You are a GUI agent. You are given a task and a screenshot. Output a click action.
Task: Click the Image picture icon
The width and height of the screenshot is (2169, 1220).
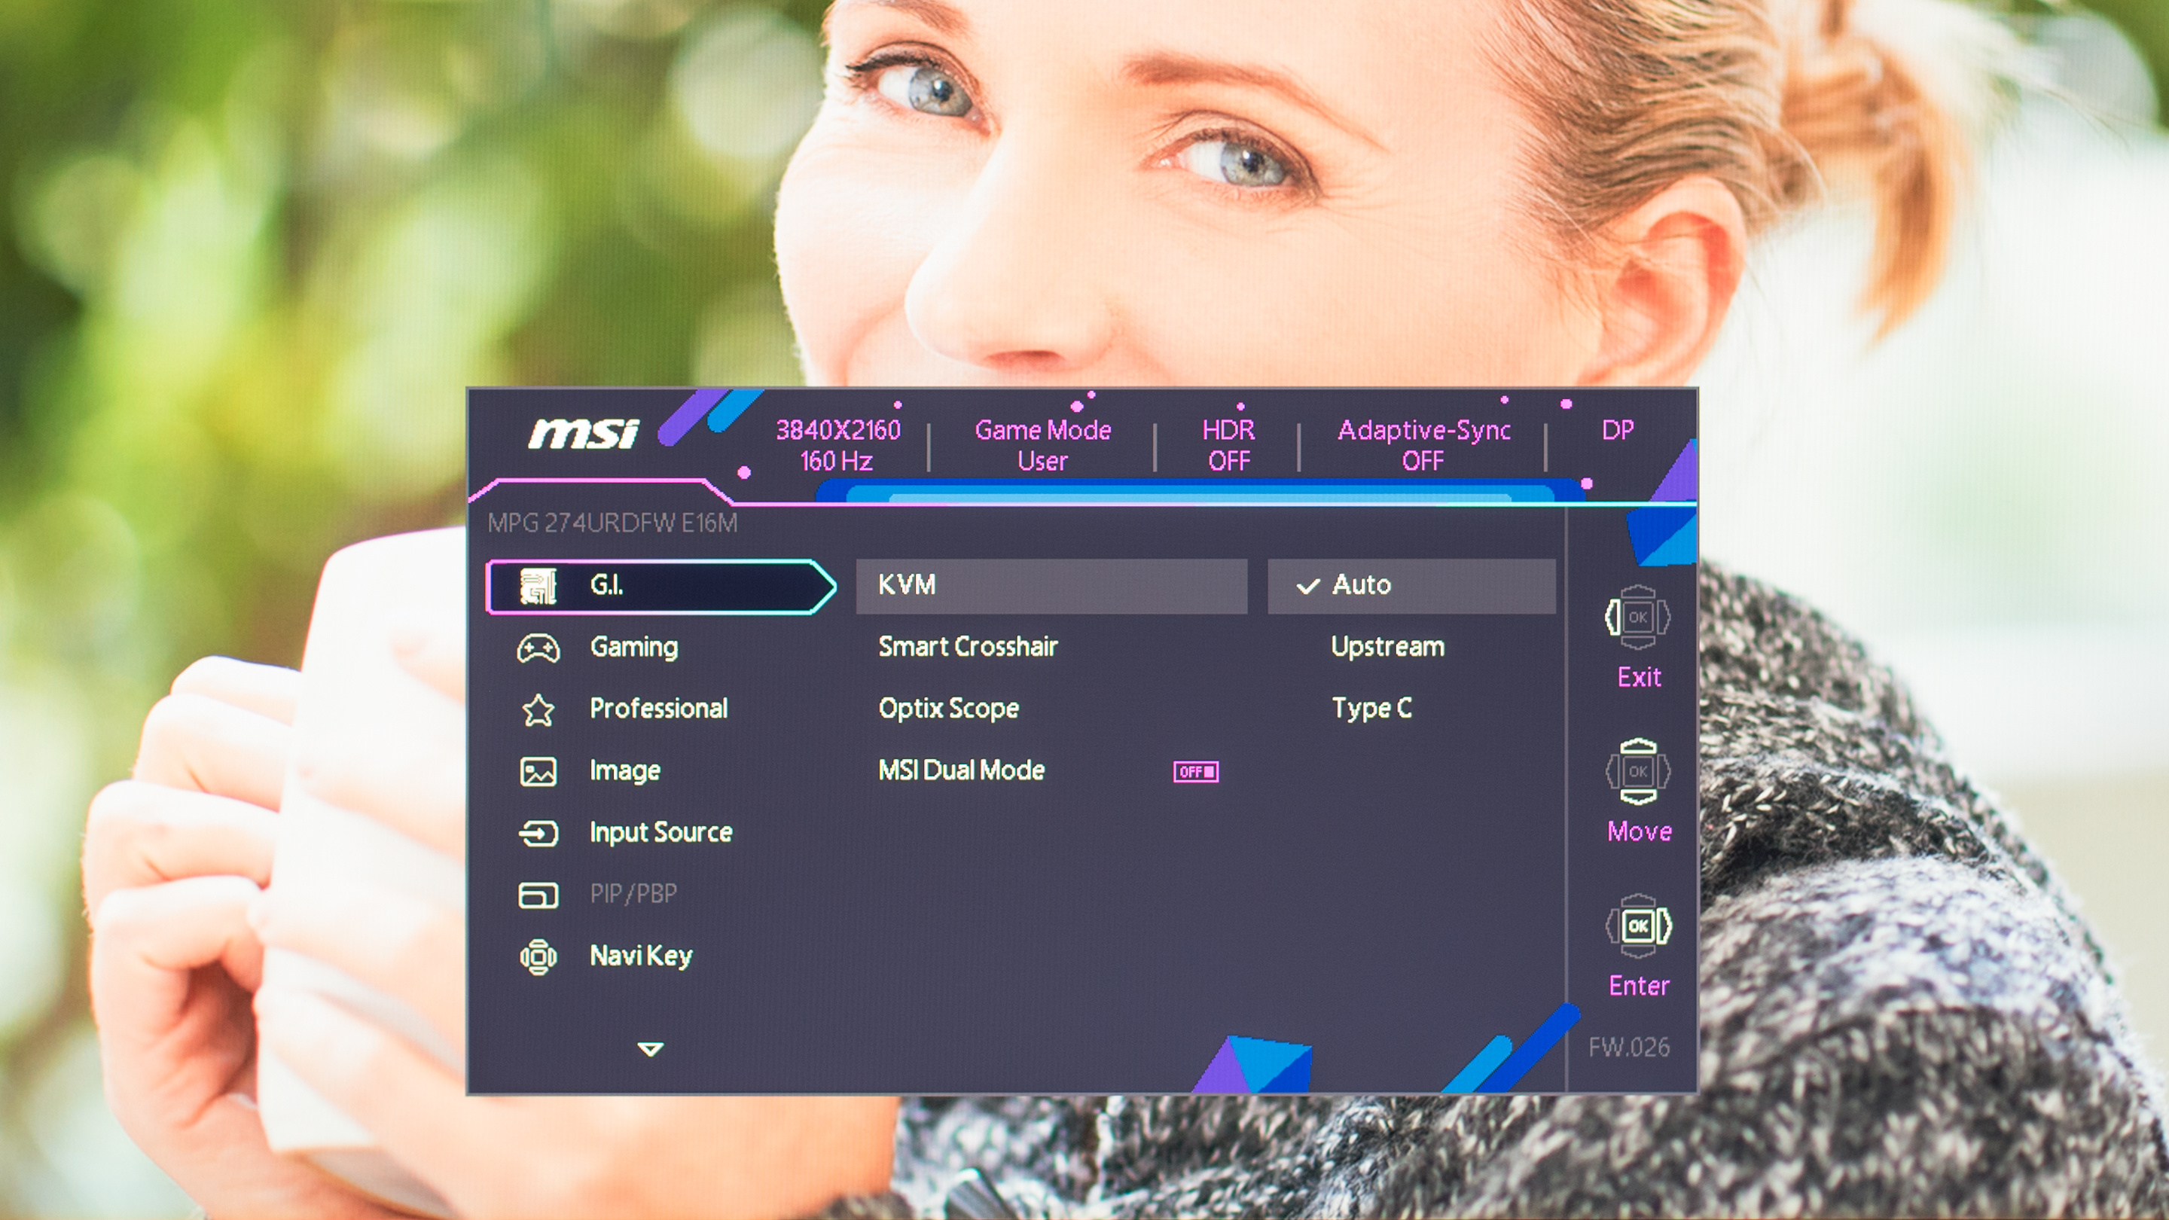(538, 771)
